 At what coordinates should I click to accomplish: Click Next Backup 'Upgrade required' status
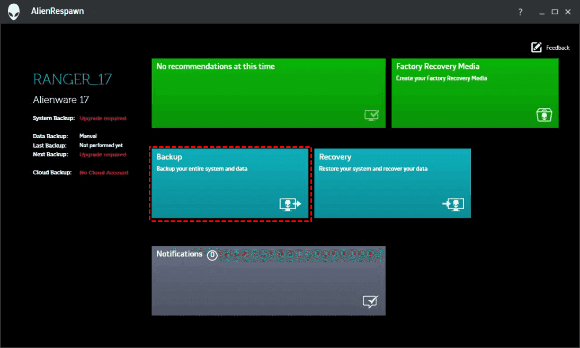tap(103, 155)
